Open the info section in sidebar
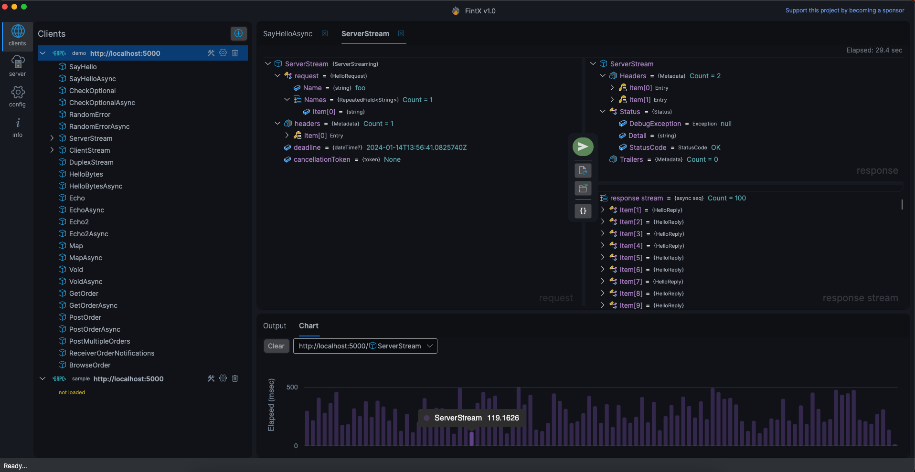 click(17, 127)
